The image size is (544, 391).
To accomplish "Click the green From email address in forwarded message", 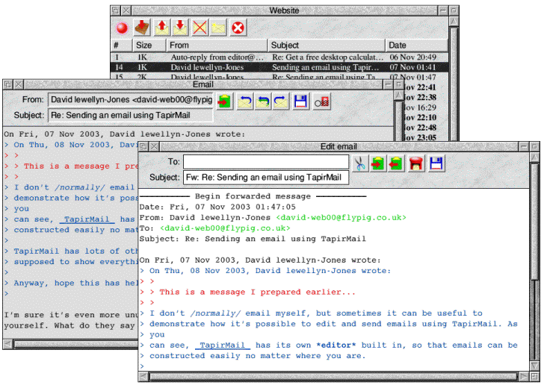I will click(341, 217).
